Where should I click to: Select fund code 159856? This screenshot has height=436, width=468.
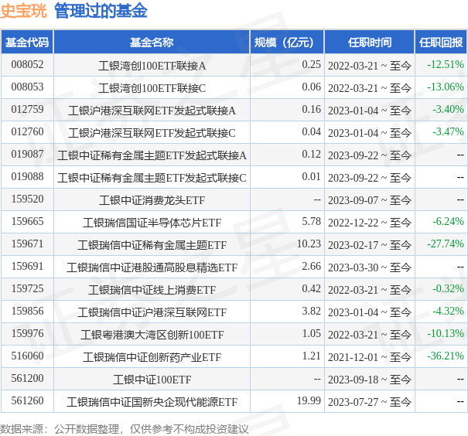(27, 311)
